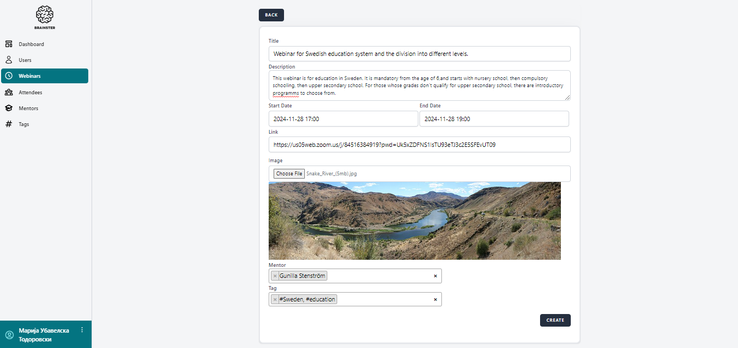
Task: Open the Mentor select dropdown
Action: (378, 276)
